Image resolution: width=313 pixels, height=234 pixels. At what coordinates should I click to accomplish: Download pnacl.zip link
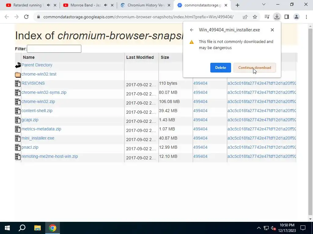(30, 147)
